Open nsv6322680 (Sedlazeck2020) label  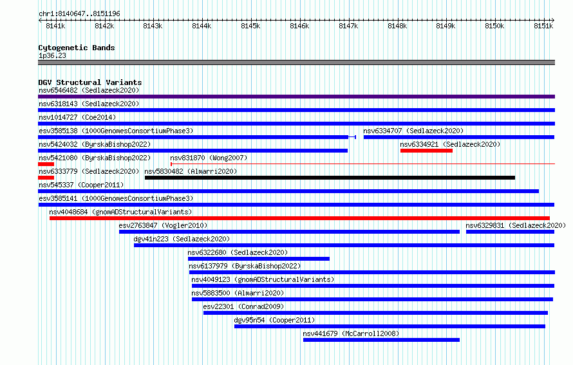238,252
